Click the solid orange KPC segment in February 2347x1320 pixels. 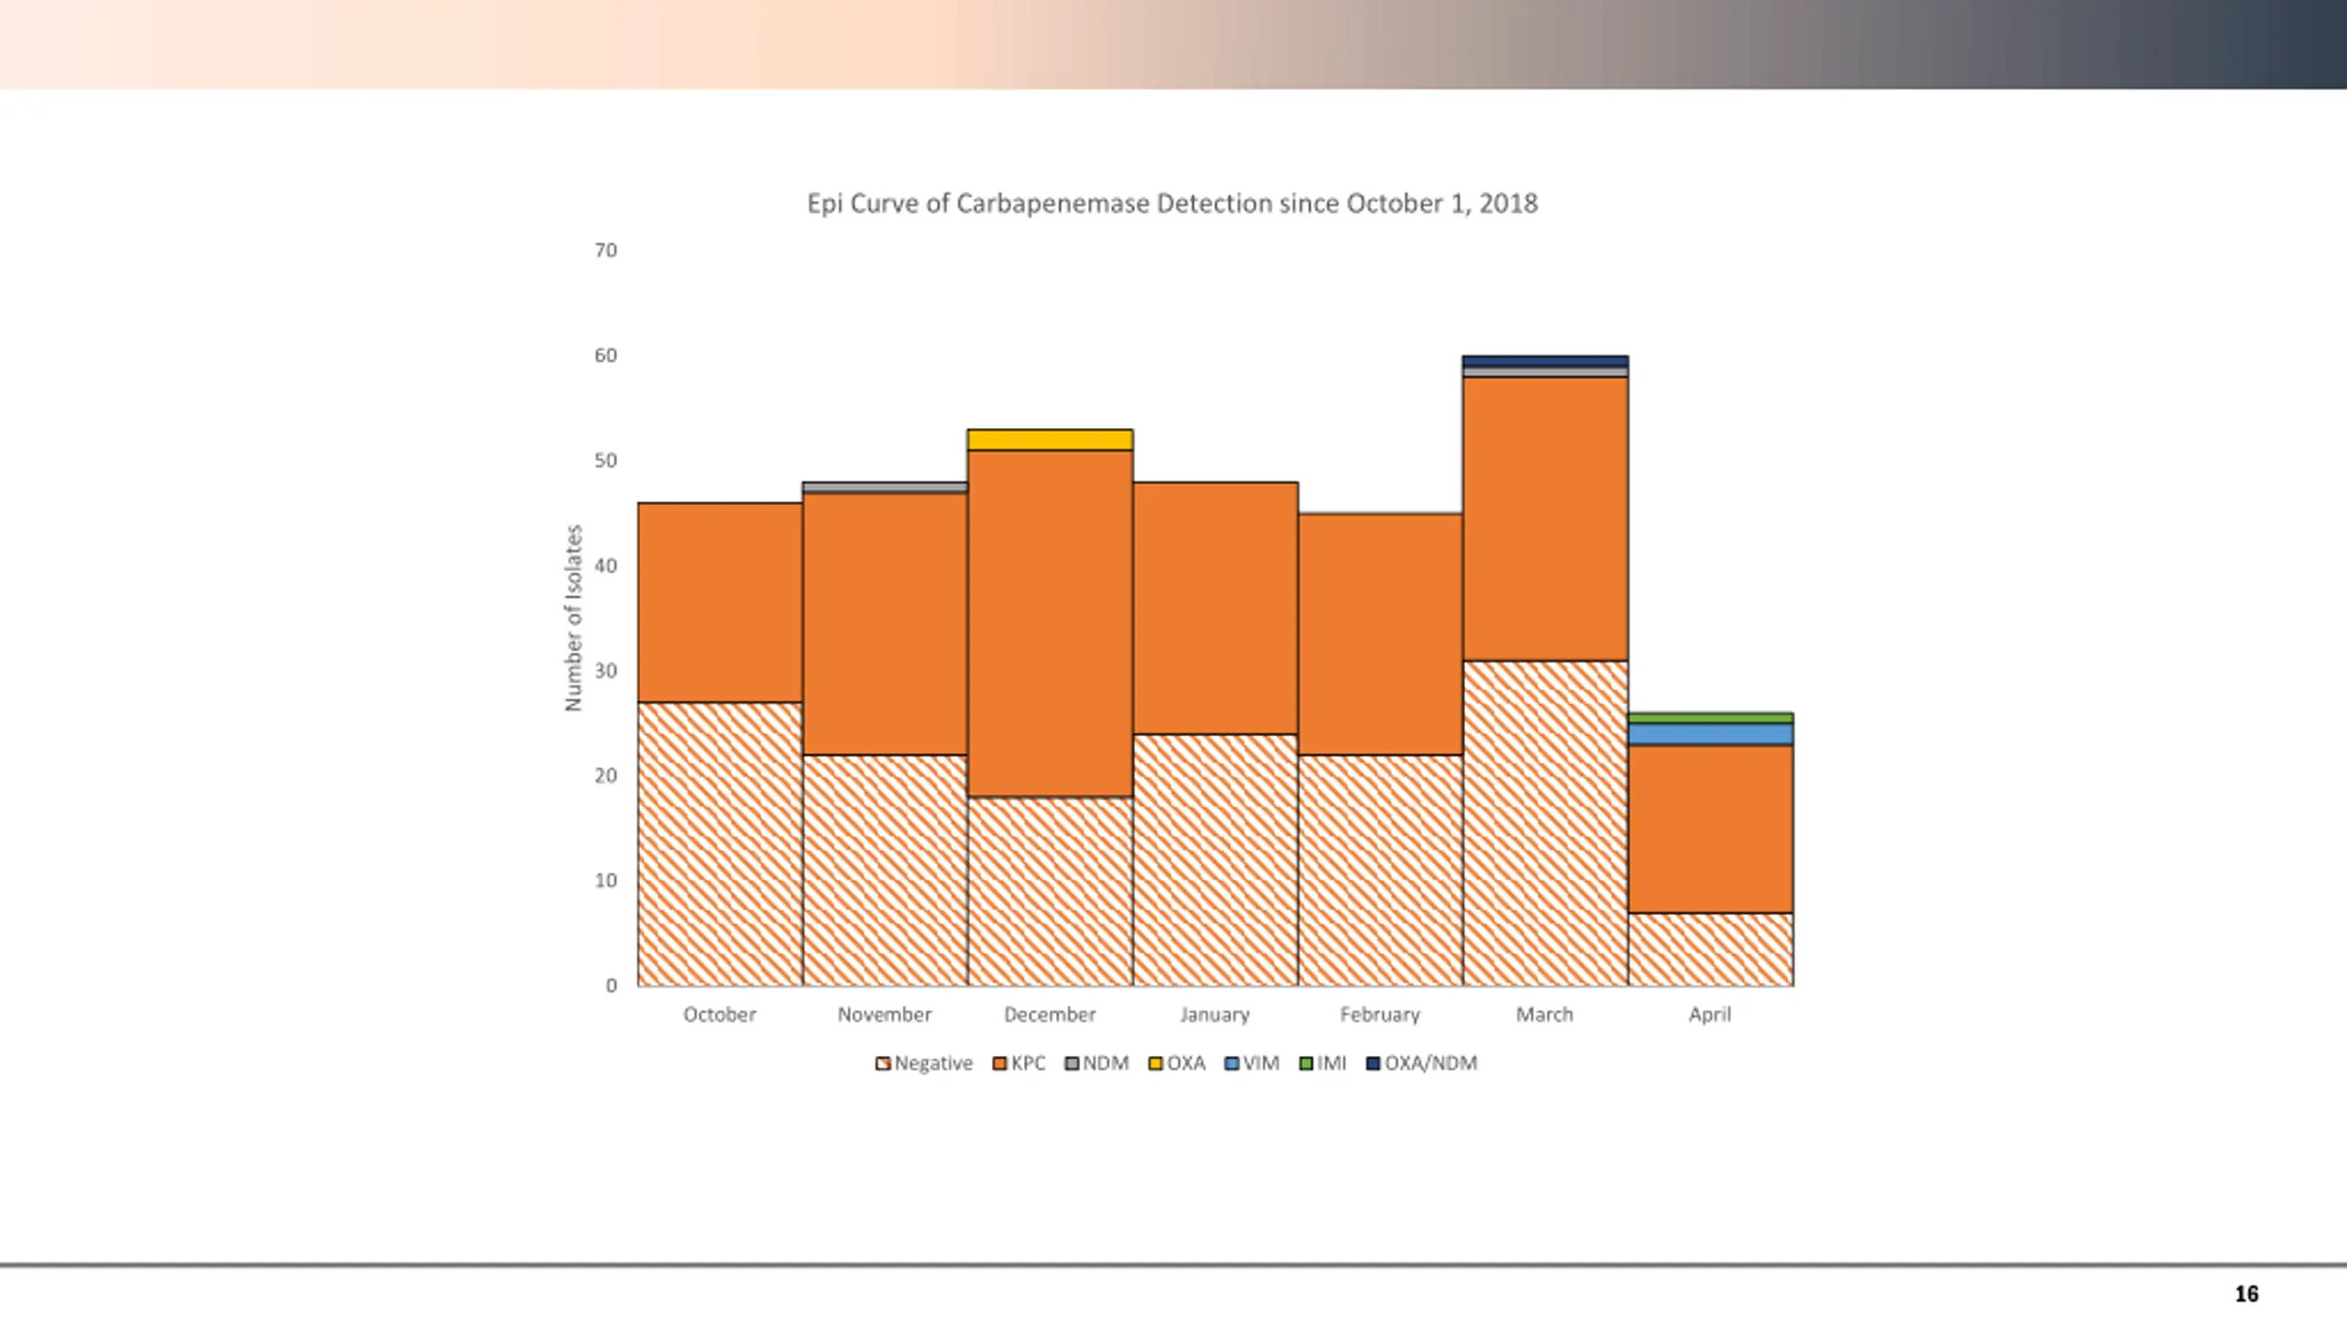(1380, 634)
